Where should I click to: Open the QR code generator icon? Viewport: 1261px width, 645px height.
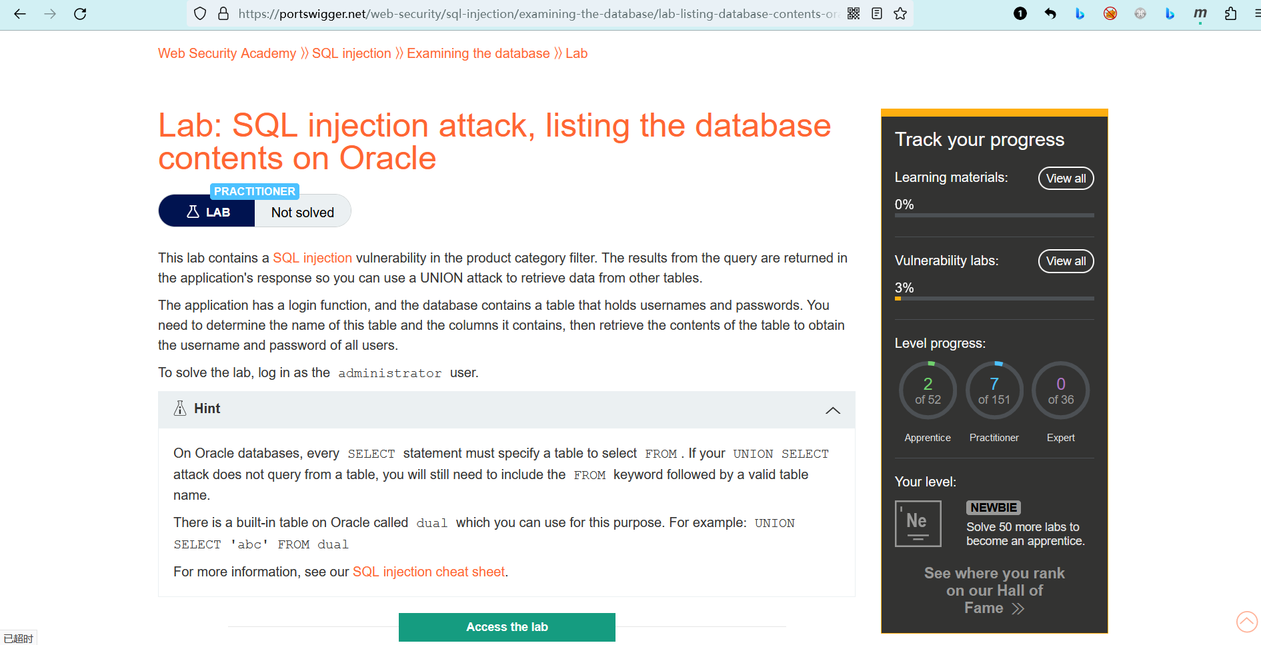pyautogui.click(x=854, y=13)
